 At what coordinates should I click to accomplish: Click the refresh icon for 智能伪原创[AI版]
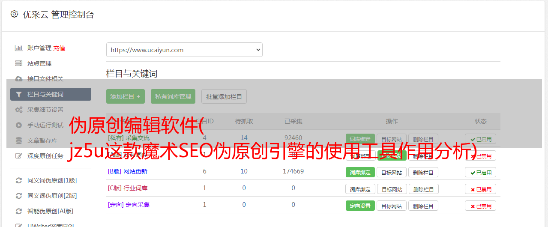click(19, 211)
